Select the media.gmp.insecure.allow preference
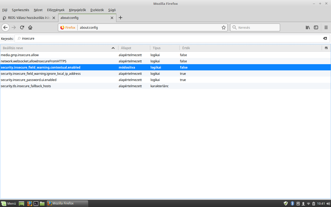This screenshot has width=331, height=207. 165,55
